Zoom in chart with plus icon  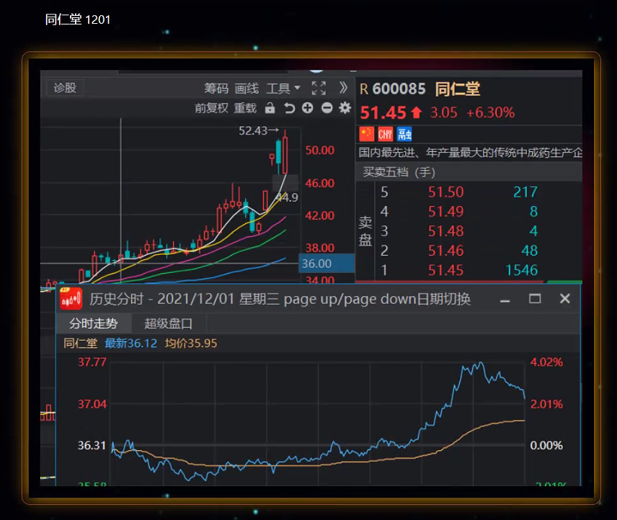307,108
